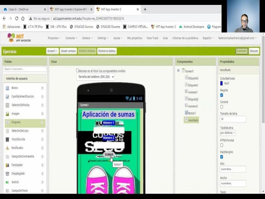Click the Añadir ventana button

click(68, 51)
